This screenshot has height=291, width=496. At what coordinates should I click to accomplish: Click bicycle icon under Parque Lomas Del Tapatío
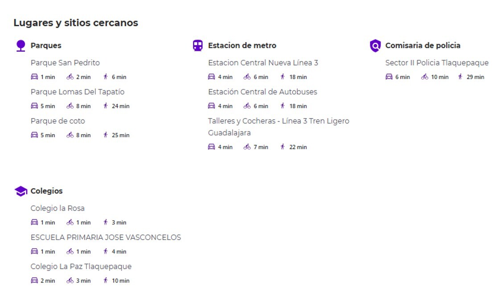pyautogui.click(x=70, y=106)
